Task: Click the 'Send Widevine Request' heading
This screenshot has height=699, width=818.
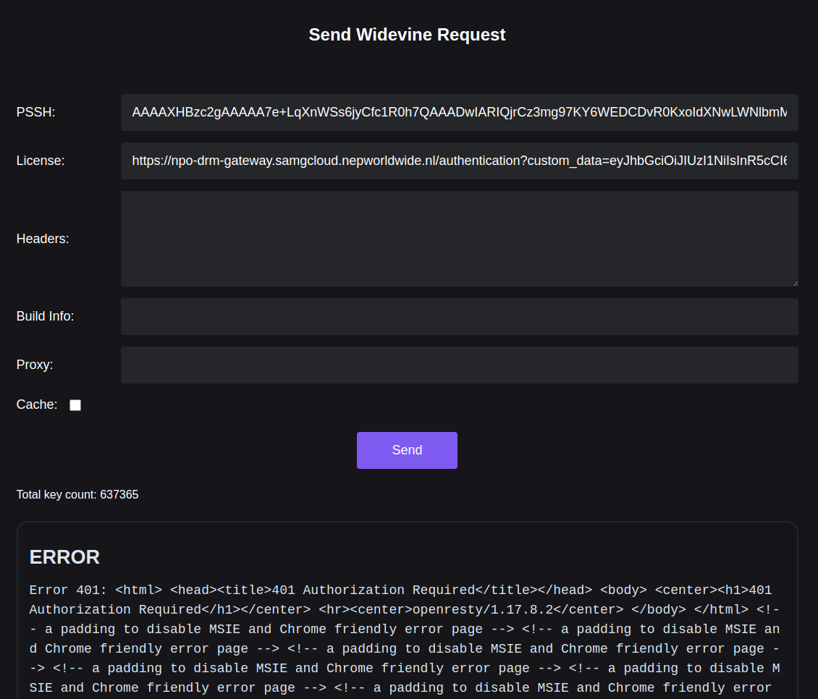Action: (407, 35)
